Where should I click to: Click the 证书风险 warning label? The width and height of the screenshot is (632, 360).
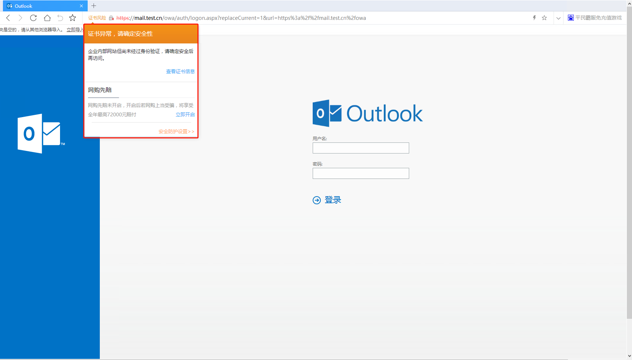click(x=97, y=18)
